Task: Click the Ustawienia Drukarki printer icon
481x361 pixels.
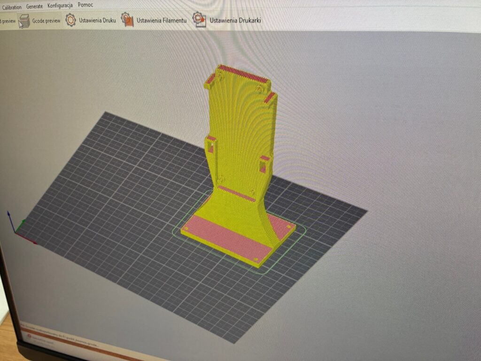Action: pos(199,20)
